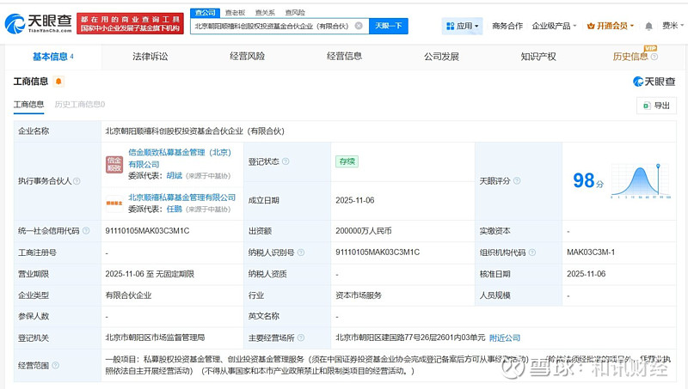Expand the 企业级产品 dropdown

point(555,26)
